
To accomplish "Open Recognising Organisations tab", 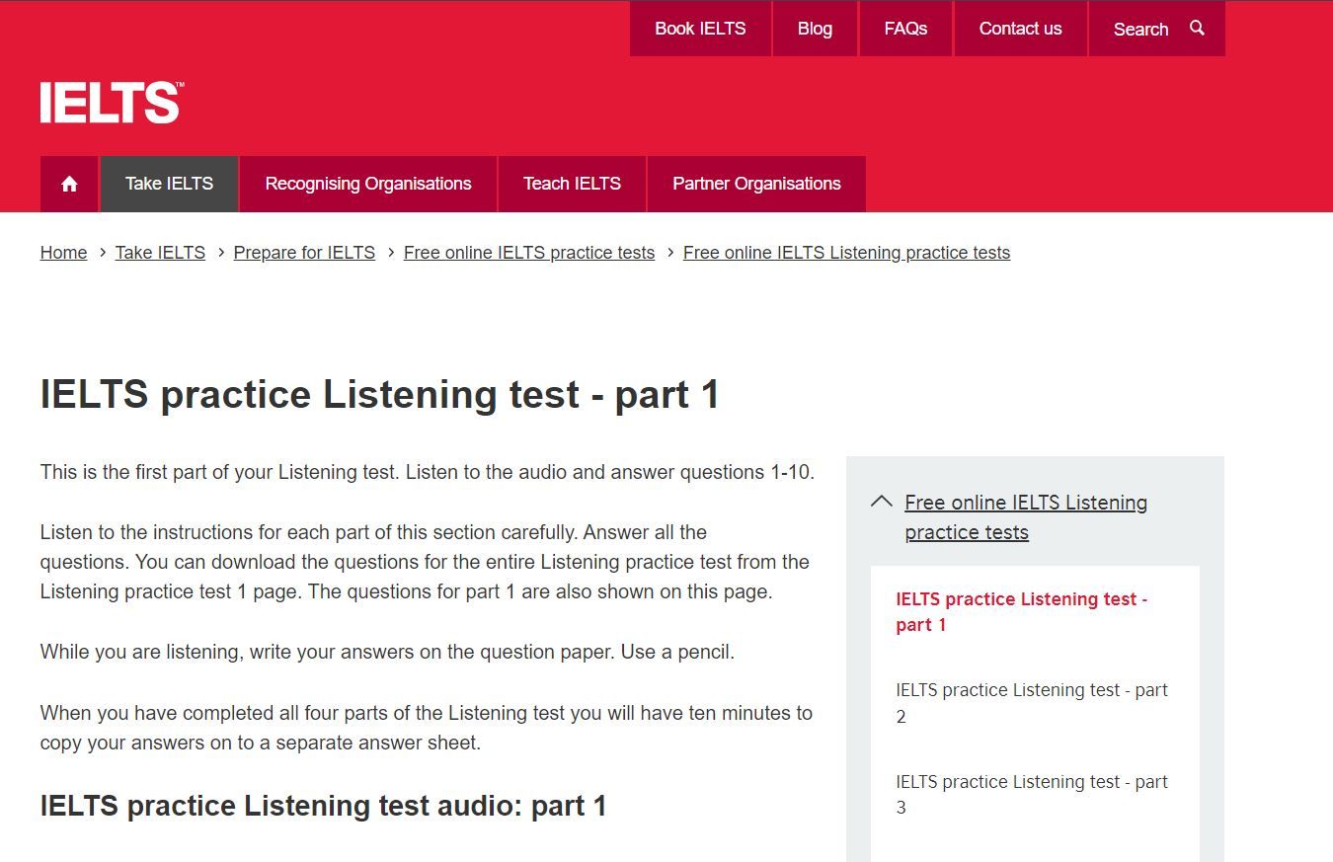I will 368,184.
